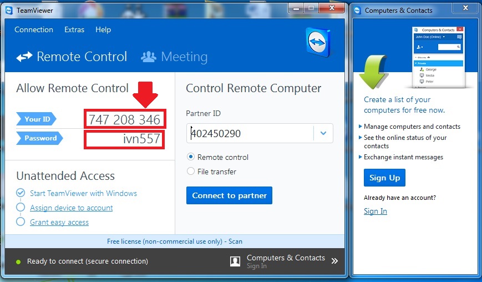Click the Remote Control arrows icon
The width and height of the screenshot is (482, 282).
tap(24, 57)
